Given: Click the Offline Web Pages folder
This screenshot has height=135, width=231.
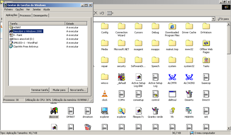Looking at the screenshot, I should (x=206, y=43).
